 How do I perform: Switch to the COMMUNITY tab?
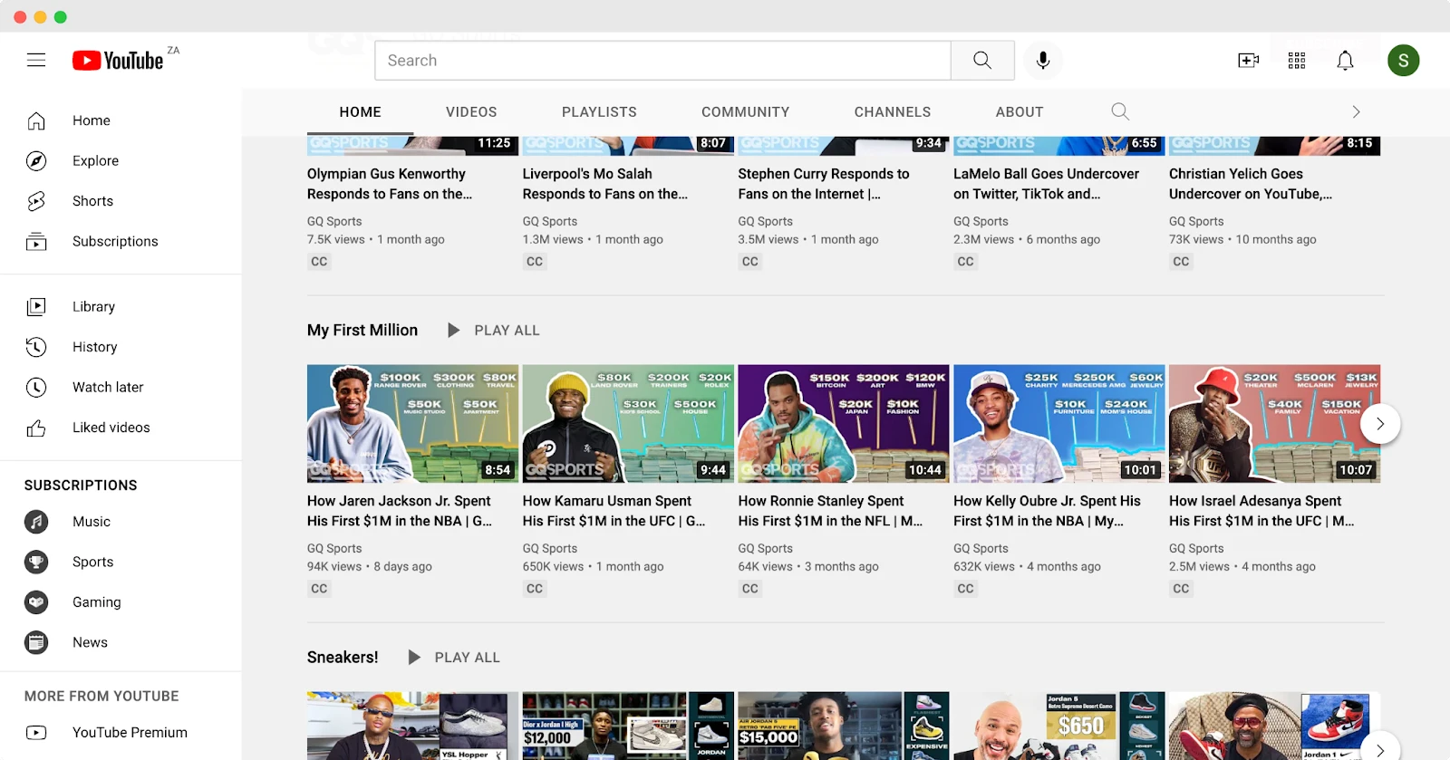tap(745, 112)
